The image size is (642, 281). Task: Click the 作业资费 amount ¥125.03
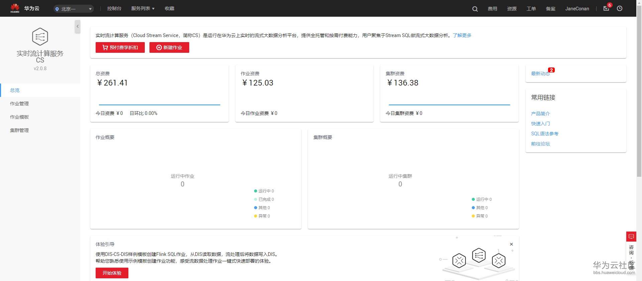coord(257,83)
